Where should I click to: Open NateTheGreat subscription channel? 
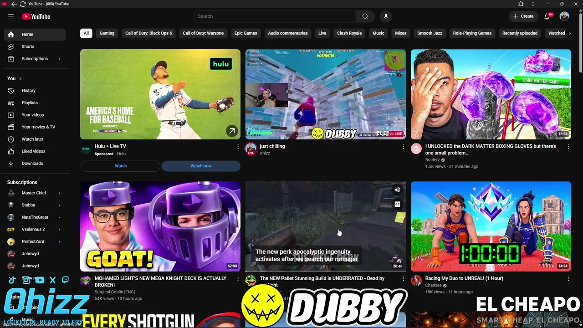(35, 217)
